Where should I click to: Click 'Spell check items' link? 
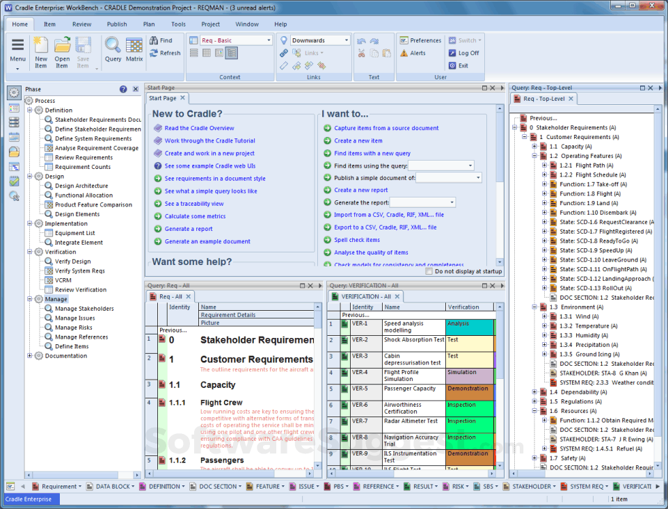coord(357,240)
